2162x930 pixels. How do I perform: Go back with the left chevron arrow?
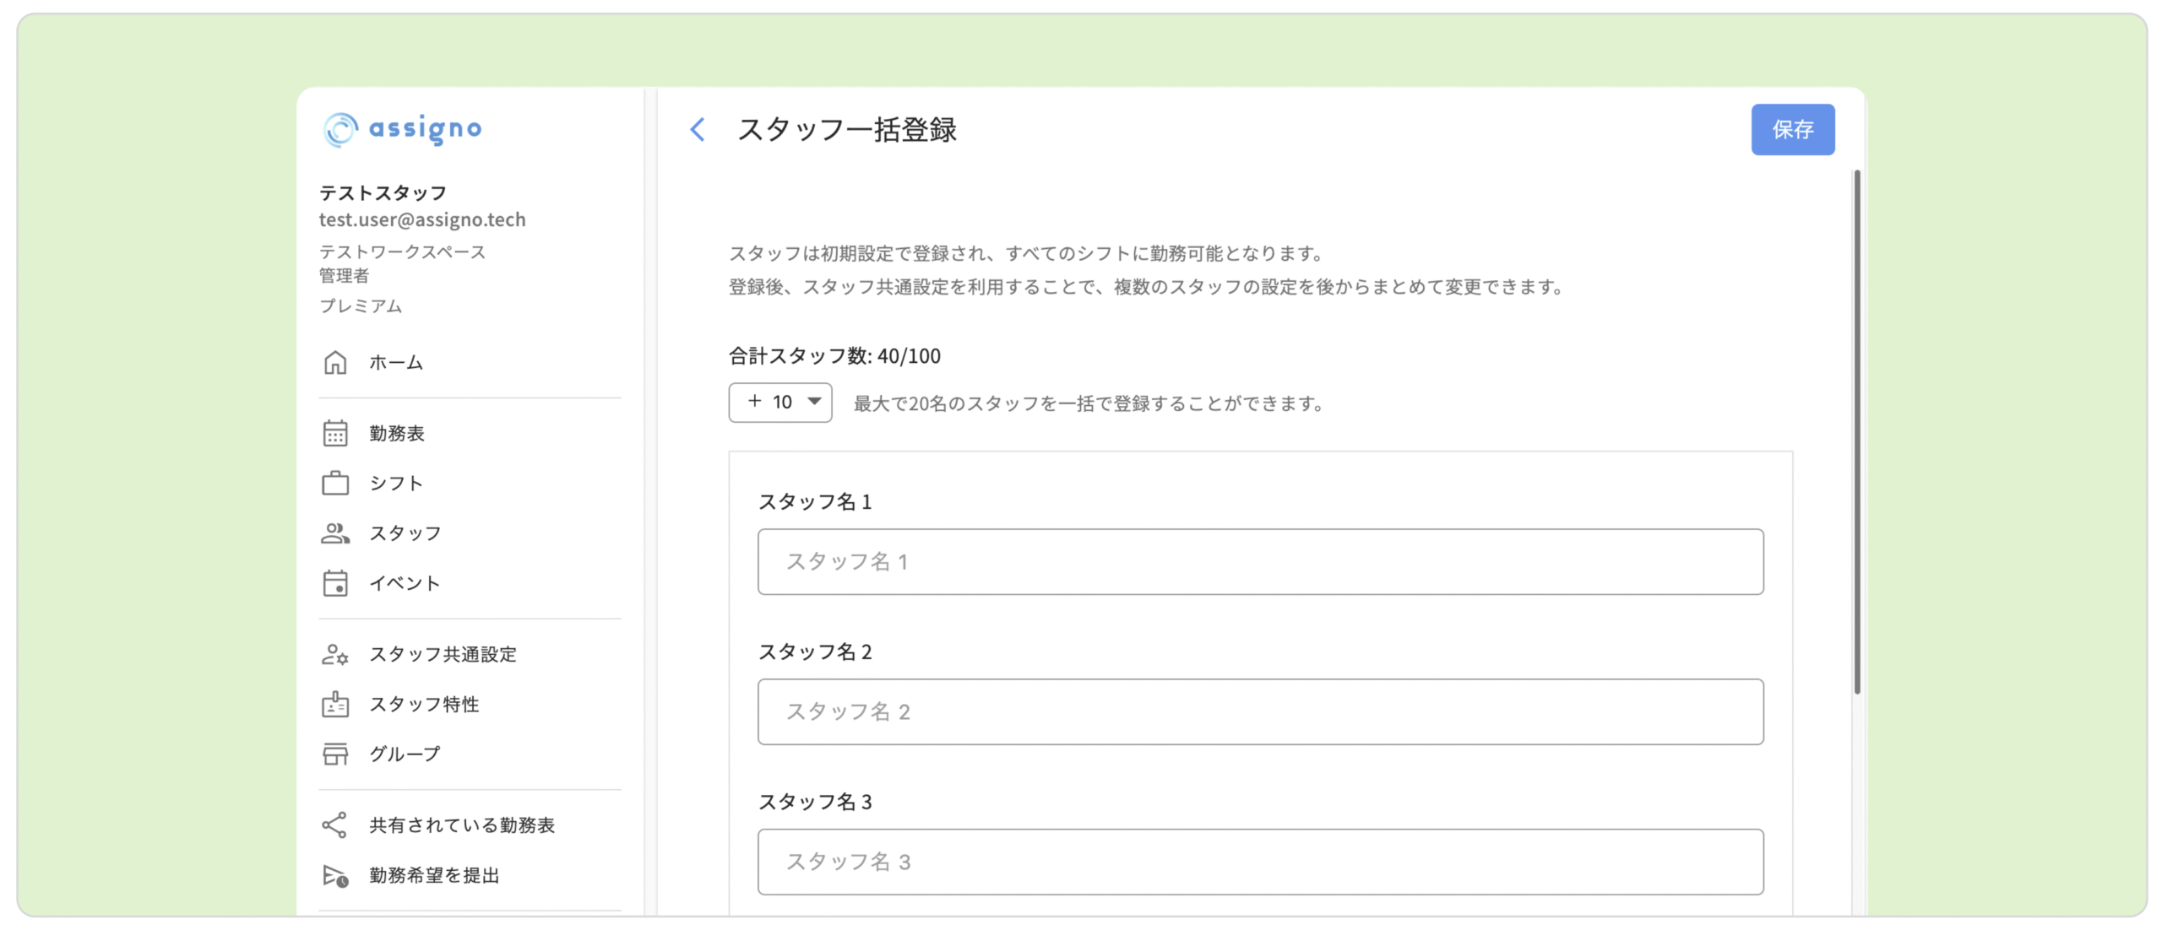pyautogui.click(x=697, y=129)
